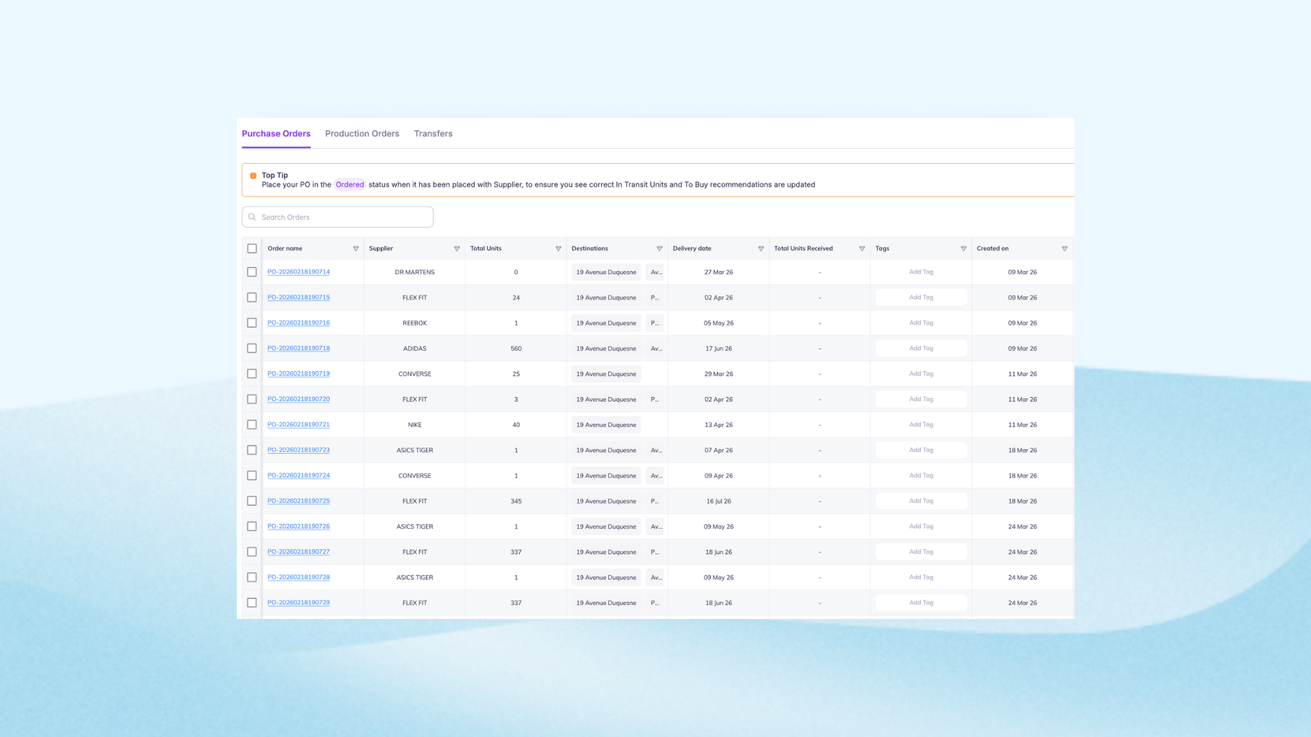This screenshot has height=737, width=1311.
Task: Click the Destinations column filter icon
Action: (x=659, y=249)
